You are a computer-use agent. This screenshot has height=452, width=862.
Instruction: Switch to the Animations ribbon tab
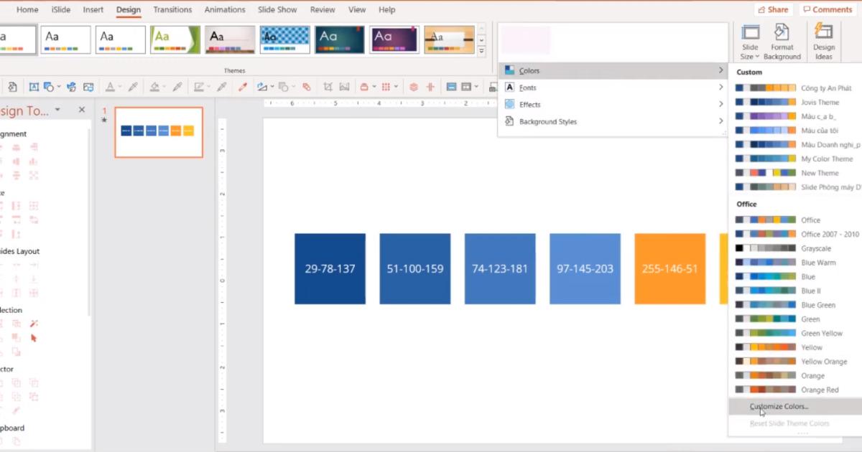pos(225,9)
